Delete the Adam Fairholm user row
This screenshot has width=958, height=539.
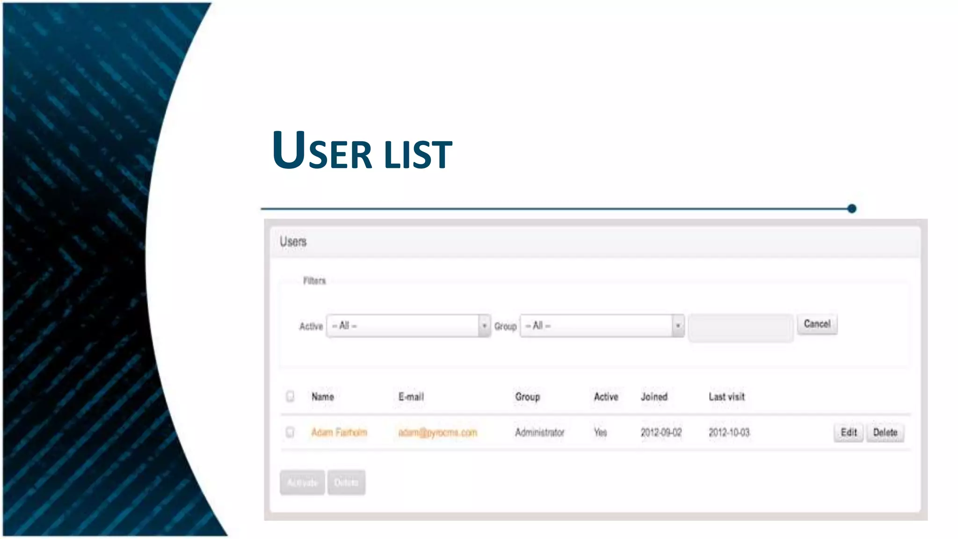[x=885, y=432]
